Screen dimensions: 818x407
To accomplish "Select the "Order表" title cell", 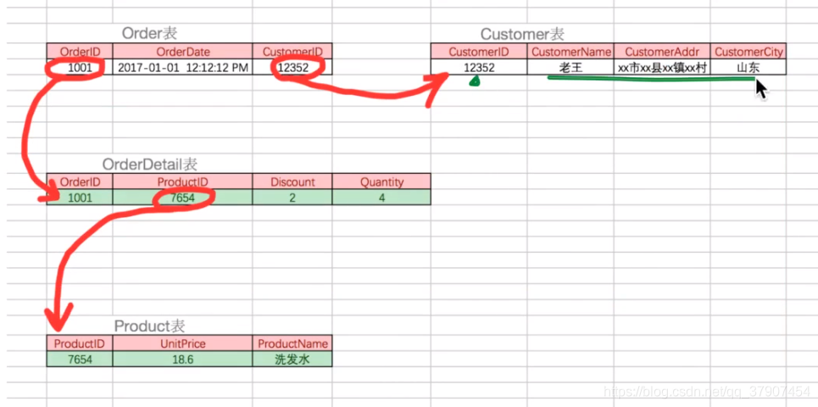I will click(149, 34).
